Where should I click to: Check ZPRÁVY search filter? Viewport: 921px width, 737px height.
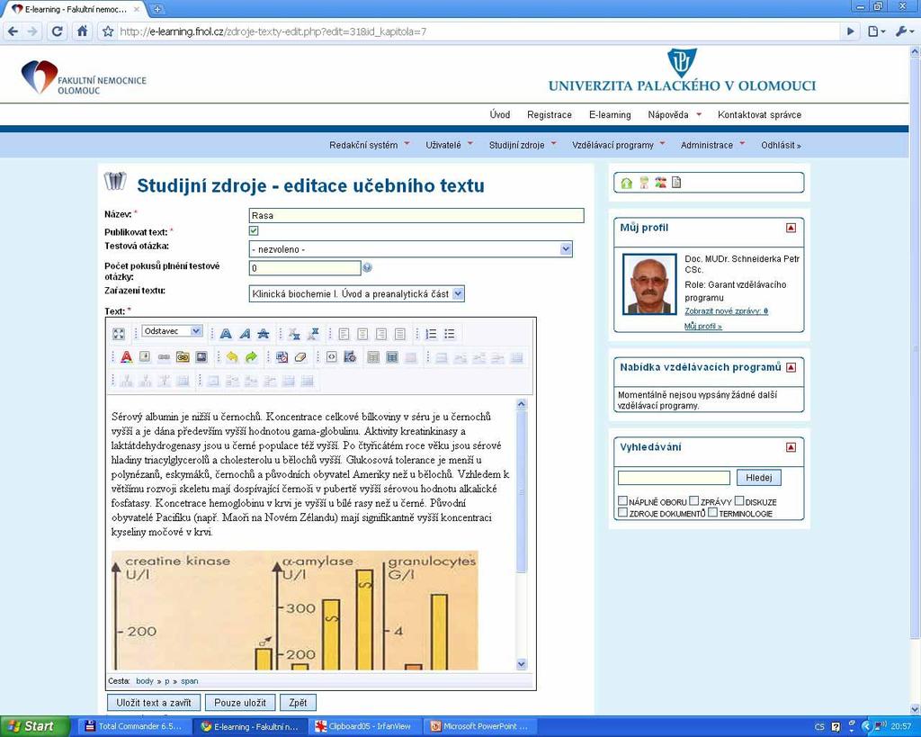[x=693, y=500]
